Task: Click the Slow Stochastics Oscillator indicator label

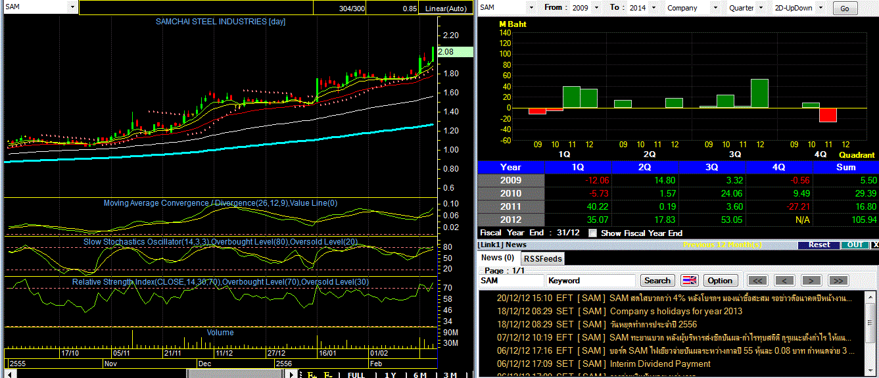Action: [x=220, y=242]
